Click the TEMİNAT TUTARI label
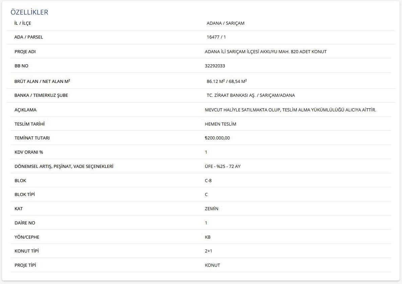 [32, 138]
